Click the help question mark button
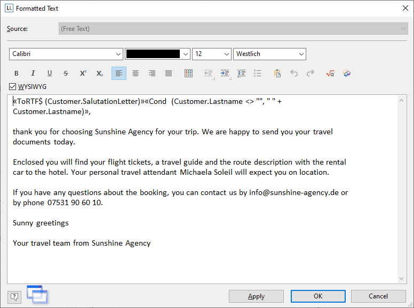Viewport: 414px width, 308px height. pyautogui.click(x=14, y=296)
